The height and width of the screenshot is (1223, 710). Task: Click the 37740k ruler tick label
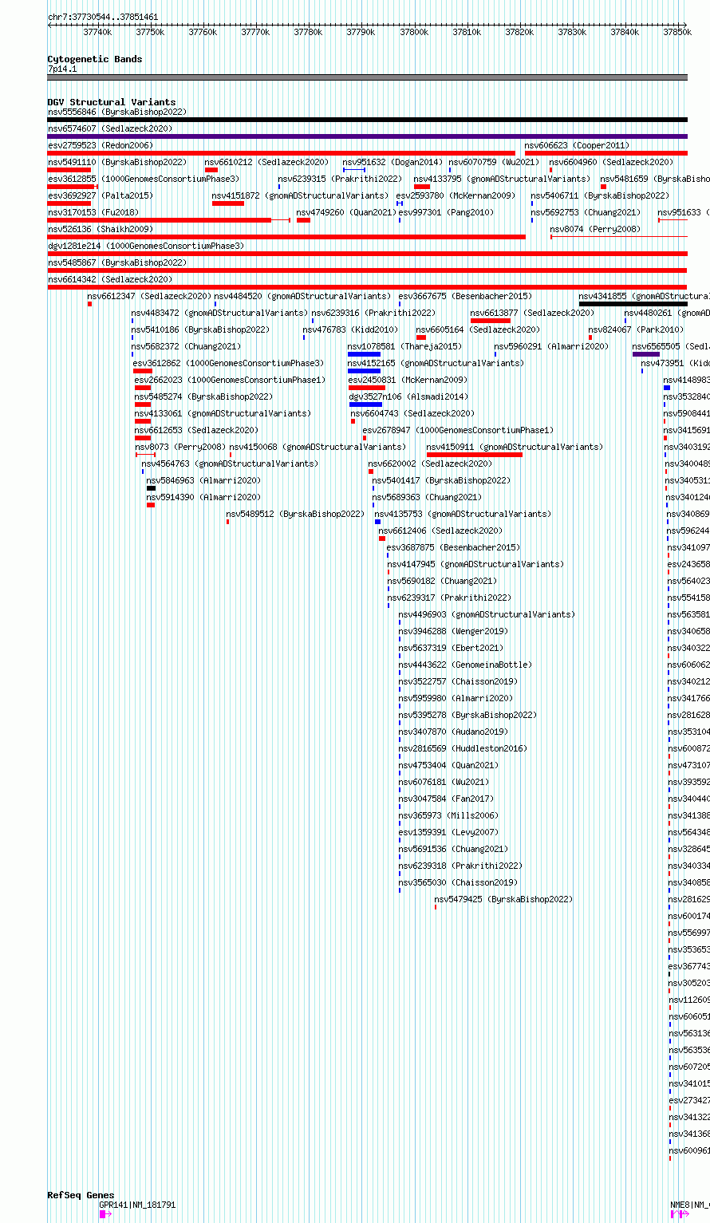[x=97, y=32]
